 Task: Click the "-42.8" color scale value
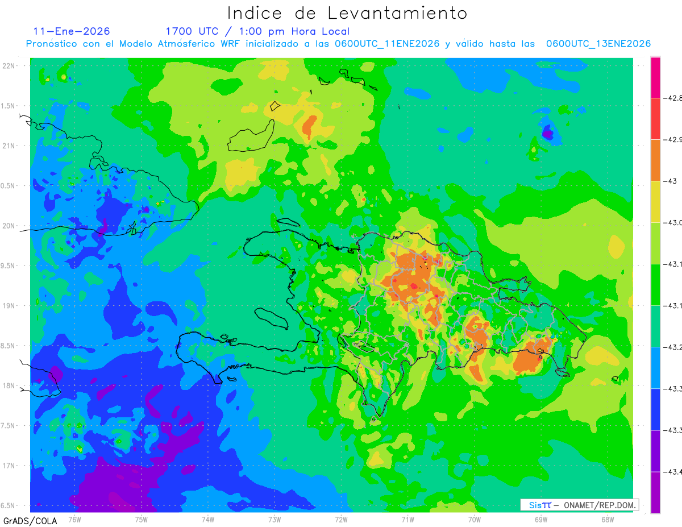[673, 98]
